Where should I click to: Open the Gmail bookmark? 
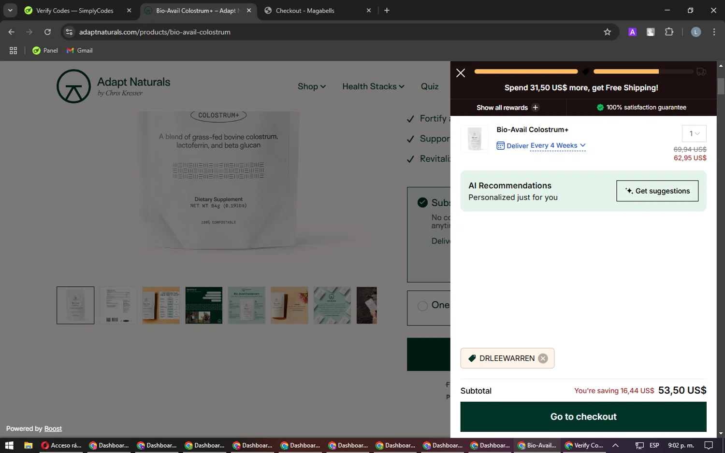[80, 50]
